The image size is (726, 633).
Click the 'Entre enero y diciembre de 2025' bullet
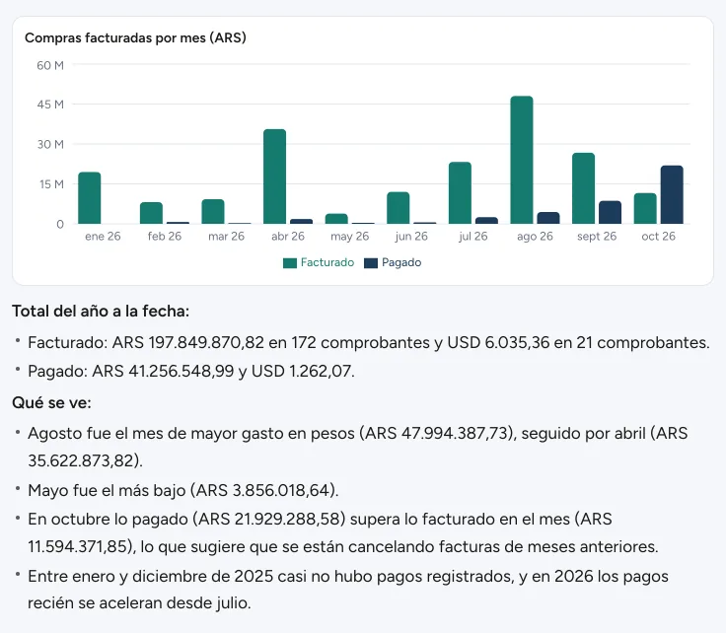(348, 590)
